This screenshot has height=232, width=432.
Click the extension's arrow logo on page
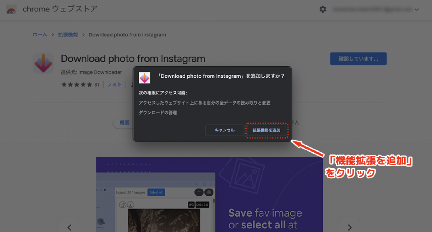click(x=43, y=63)
